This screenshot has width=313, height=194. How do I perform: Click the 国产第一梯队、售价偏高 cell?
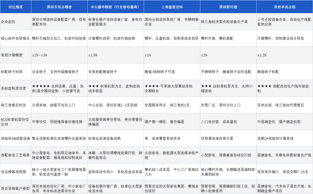172,122
